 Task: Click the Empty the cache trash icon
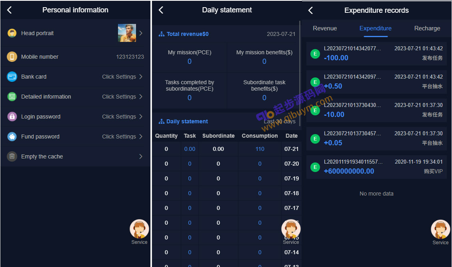point(12,156)
